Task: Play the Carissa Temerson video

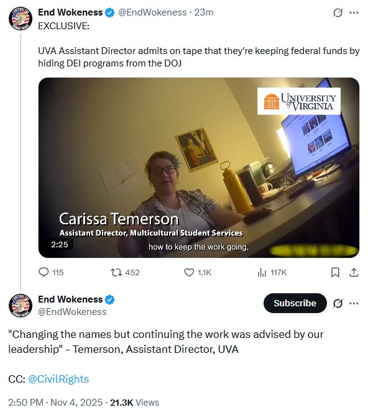Action: pos(199,168)
